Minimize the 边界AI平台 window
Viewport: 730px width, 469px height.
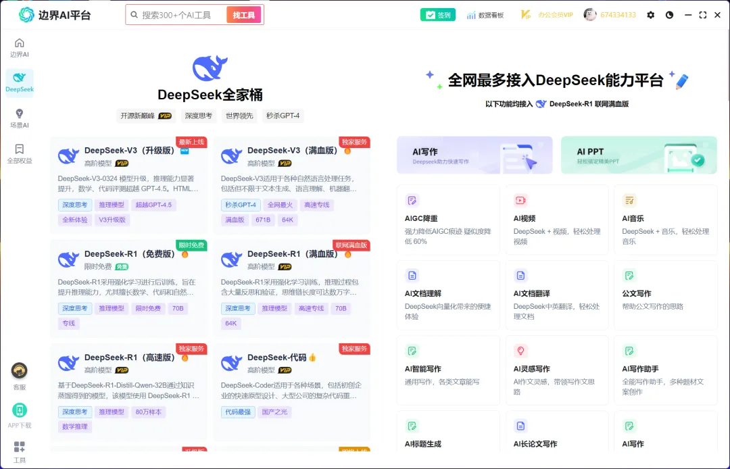688,15
